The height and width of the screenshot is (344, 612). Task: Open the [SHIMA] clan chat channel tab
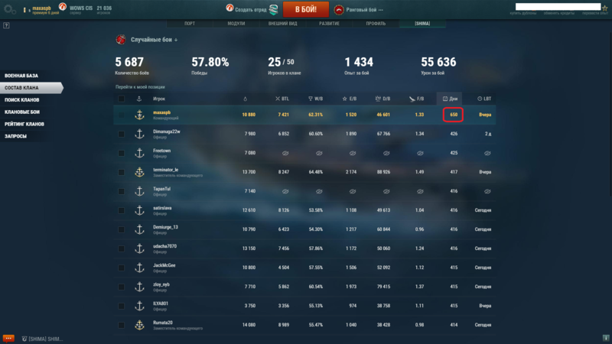coord(46,338)
